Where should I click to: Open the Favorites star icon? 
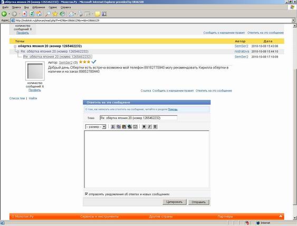(x=55, y=14)
